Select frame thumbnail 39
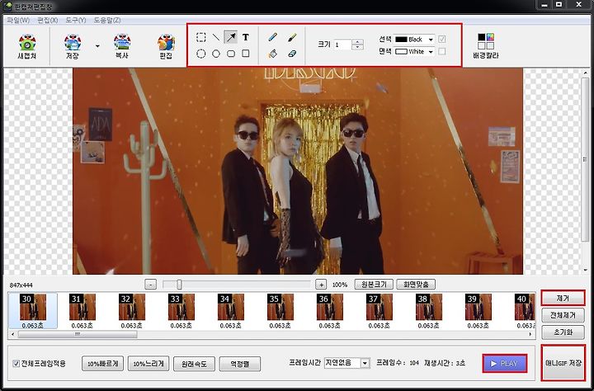The height and width of the screenshot is (391, 594). tap(478, 311)
